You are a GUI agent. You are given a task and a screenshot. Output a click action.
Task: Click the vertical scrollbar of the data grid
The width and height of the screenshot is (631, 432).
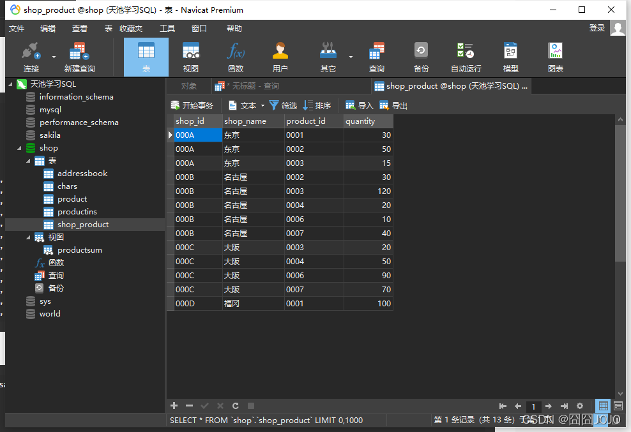[620, 193]
